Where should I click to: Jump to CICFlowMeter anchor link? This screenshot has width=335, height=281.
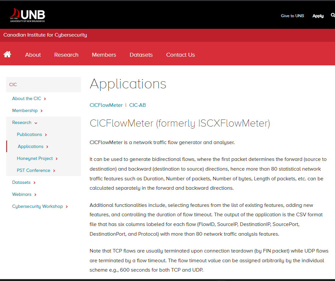106,105
